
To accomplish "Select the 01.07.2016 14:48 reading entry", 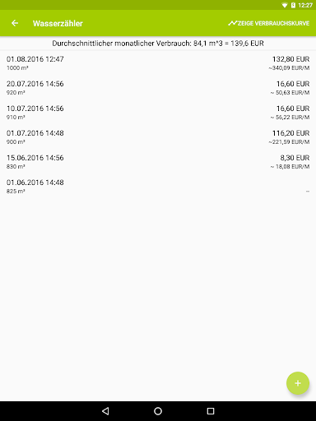I will click(x=158, y=136).
